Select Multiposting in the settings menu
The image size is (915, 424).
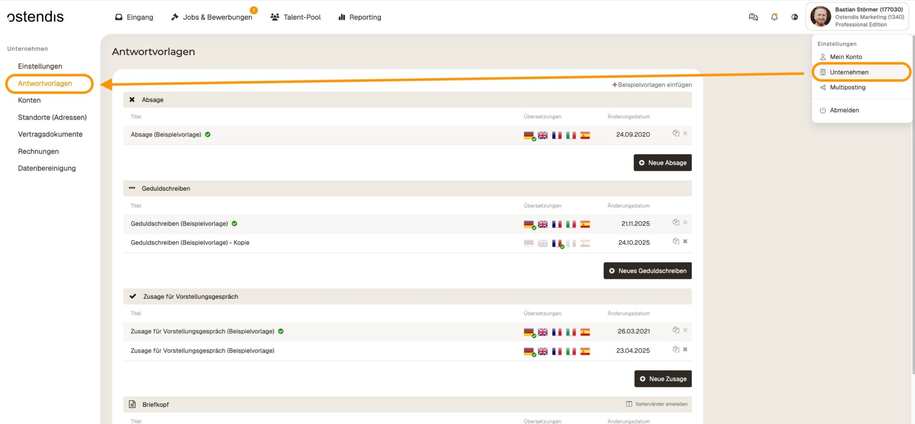[x=847, y=88]
